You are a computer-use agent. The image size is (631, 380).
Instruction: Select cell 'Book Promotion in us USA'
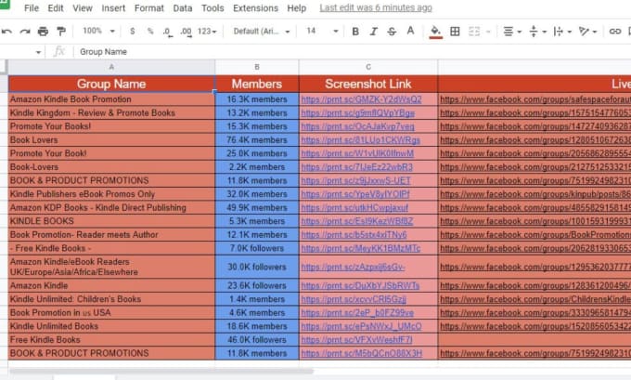tap(111, 313)
